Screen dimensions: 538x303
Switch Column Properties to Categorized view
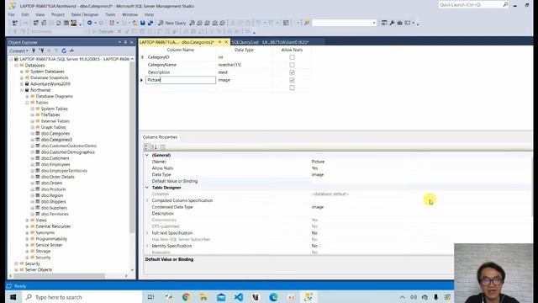pos(147,147)
